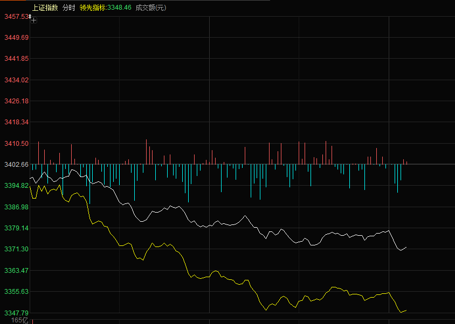This screenshot has height=324, width=455.
Task: Click the 领先指标 label
Action: tap(92, 8)
